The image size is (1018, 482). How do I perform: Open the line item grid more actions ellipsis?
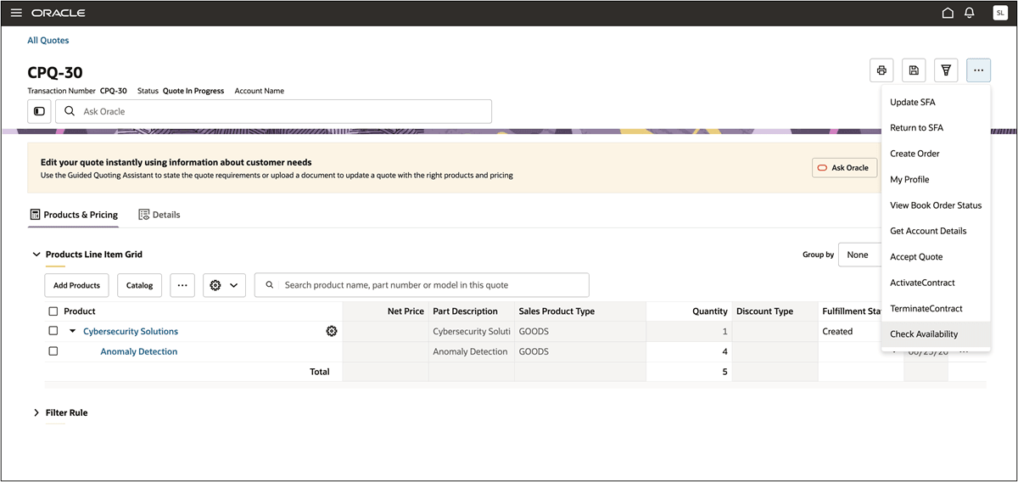pyautogui.click(x=182, y=285)
